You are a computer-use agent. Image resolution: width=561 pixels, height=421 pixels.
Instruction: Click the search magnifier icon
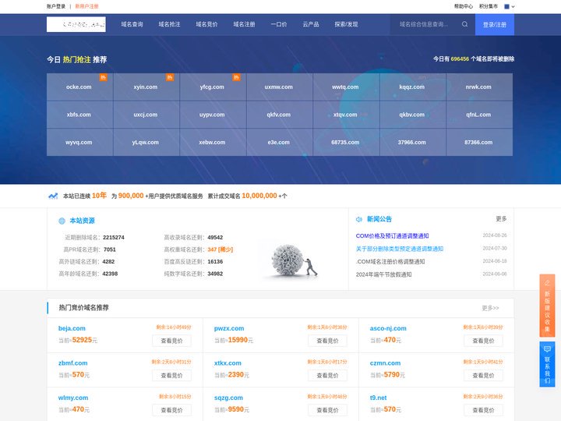(464, 24)
